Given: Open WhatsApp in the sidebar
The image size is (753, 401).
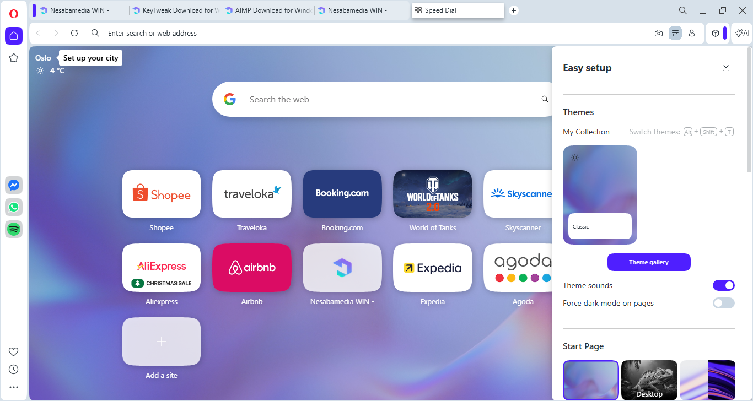Looking at the screenshot, I should (14, 207).
